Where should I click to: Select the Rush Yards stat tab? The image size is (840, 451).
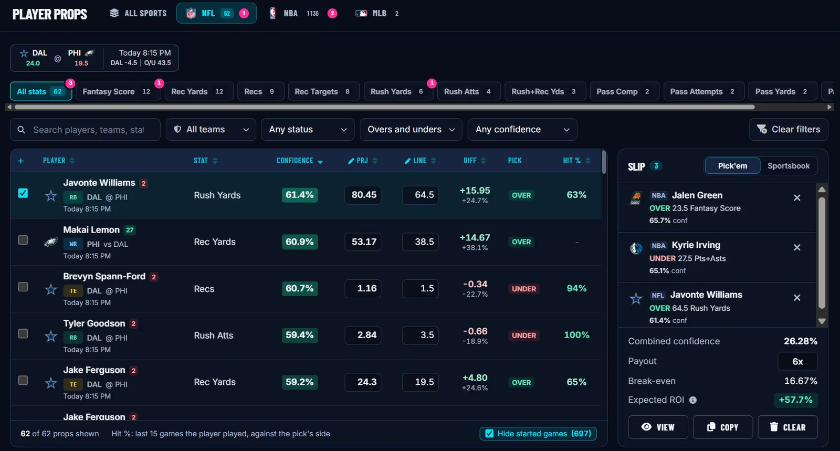[x=397, y=91]
